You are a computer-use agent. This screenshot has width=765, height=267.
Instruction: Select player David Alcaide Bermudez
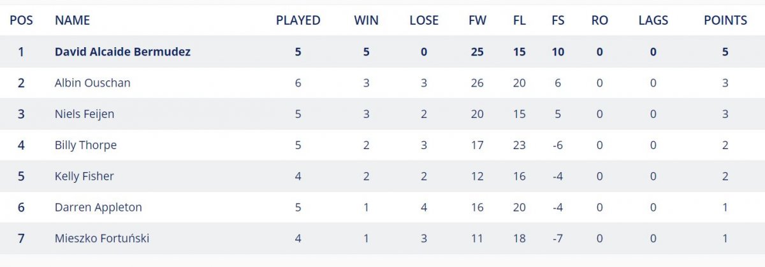122,52
